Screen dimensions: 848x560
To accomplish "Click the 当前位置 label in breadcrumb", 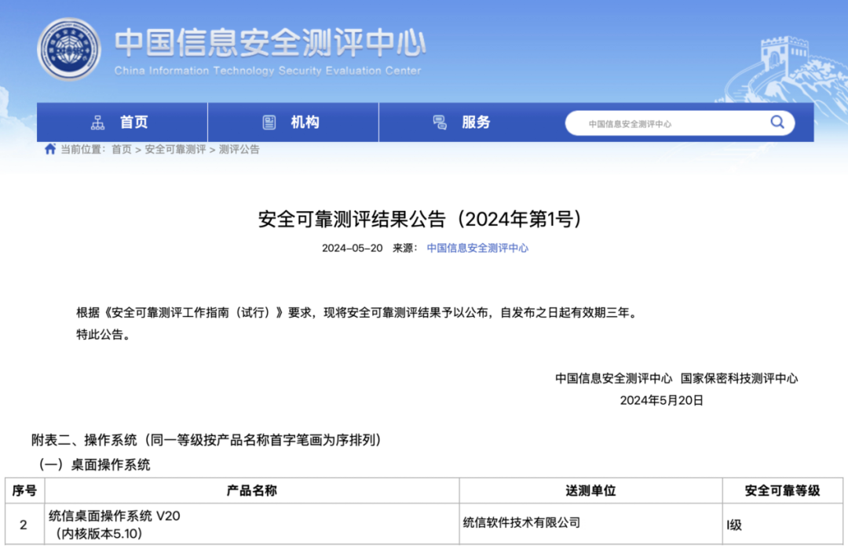I will click(x=82, y=150).
